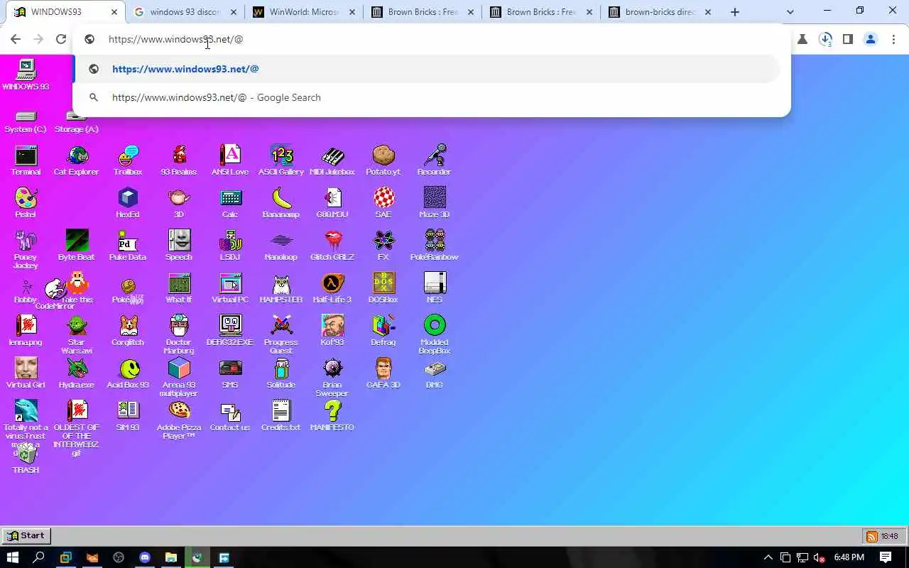This screenshot has width=909, height=568.
Task: Launch Cat Explorer icon
Action: (x=77, y=160)
